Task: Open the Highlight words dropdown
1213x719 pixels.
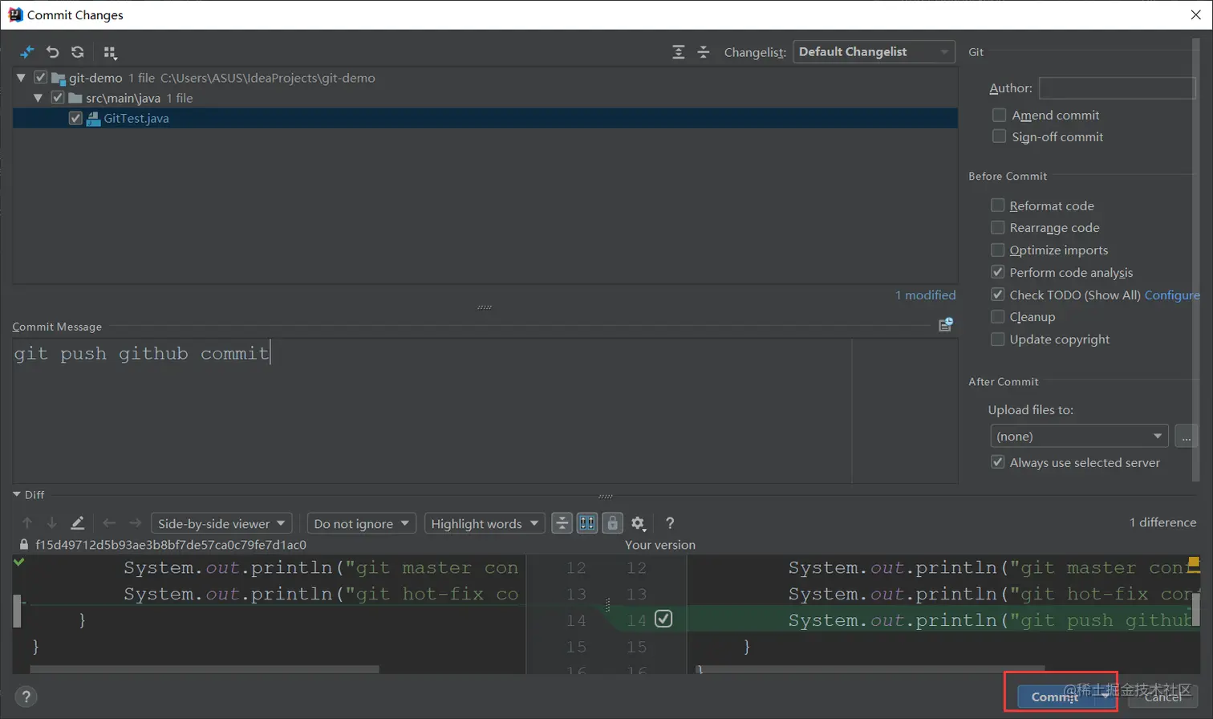Action: point(485,523)
